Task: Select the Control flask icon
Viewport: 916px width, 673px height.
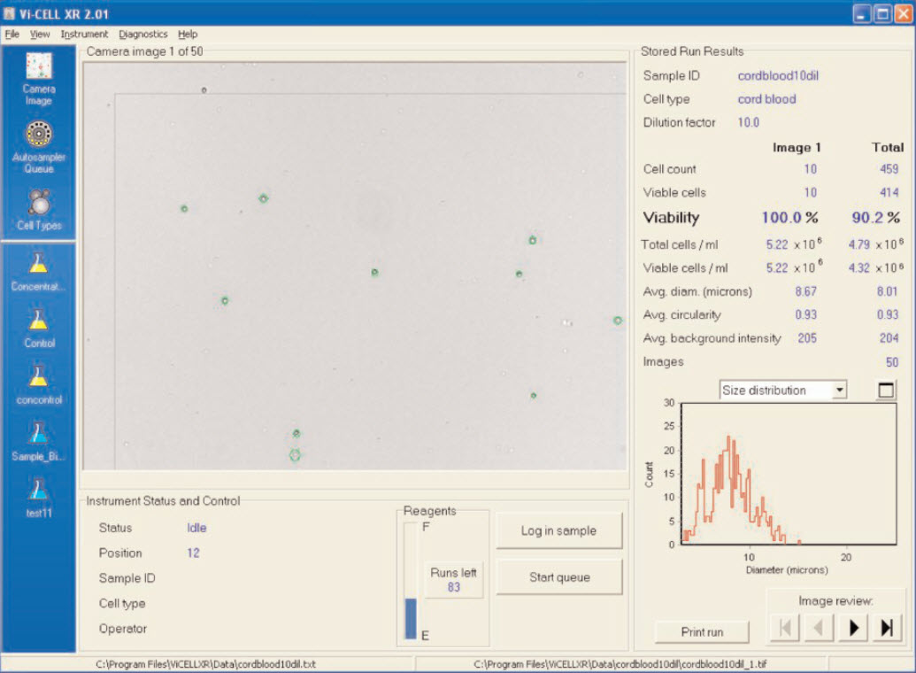Action: [x=39, y=328]
